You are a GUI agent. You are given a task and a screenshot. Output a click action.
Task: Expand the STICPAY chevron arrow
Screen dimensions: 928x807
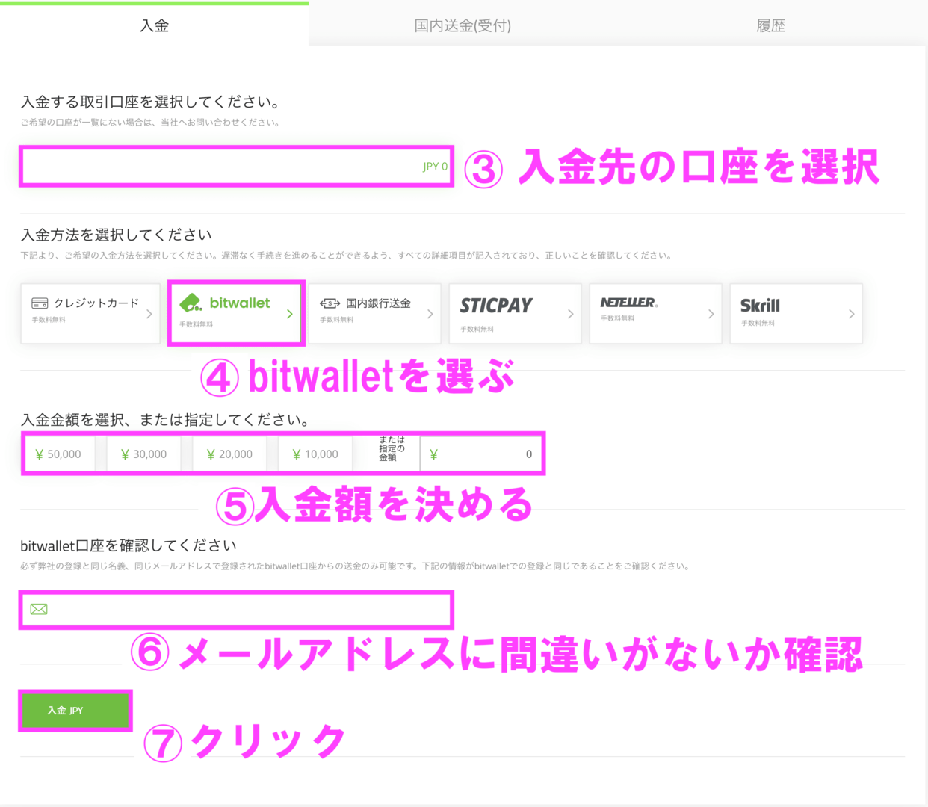tap(571, 314)
